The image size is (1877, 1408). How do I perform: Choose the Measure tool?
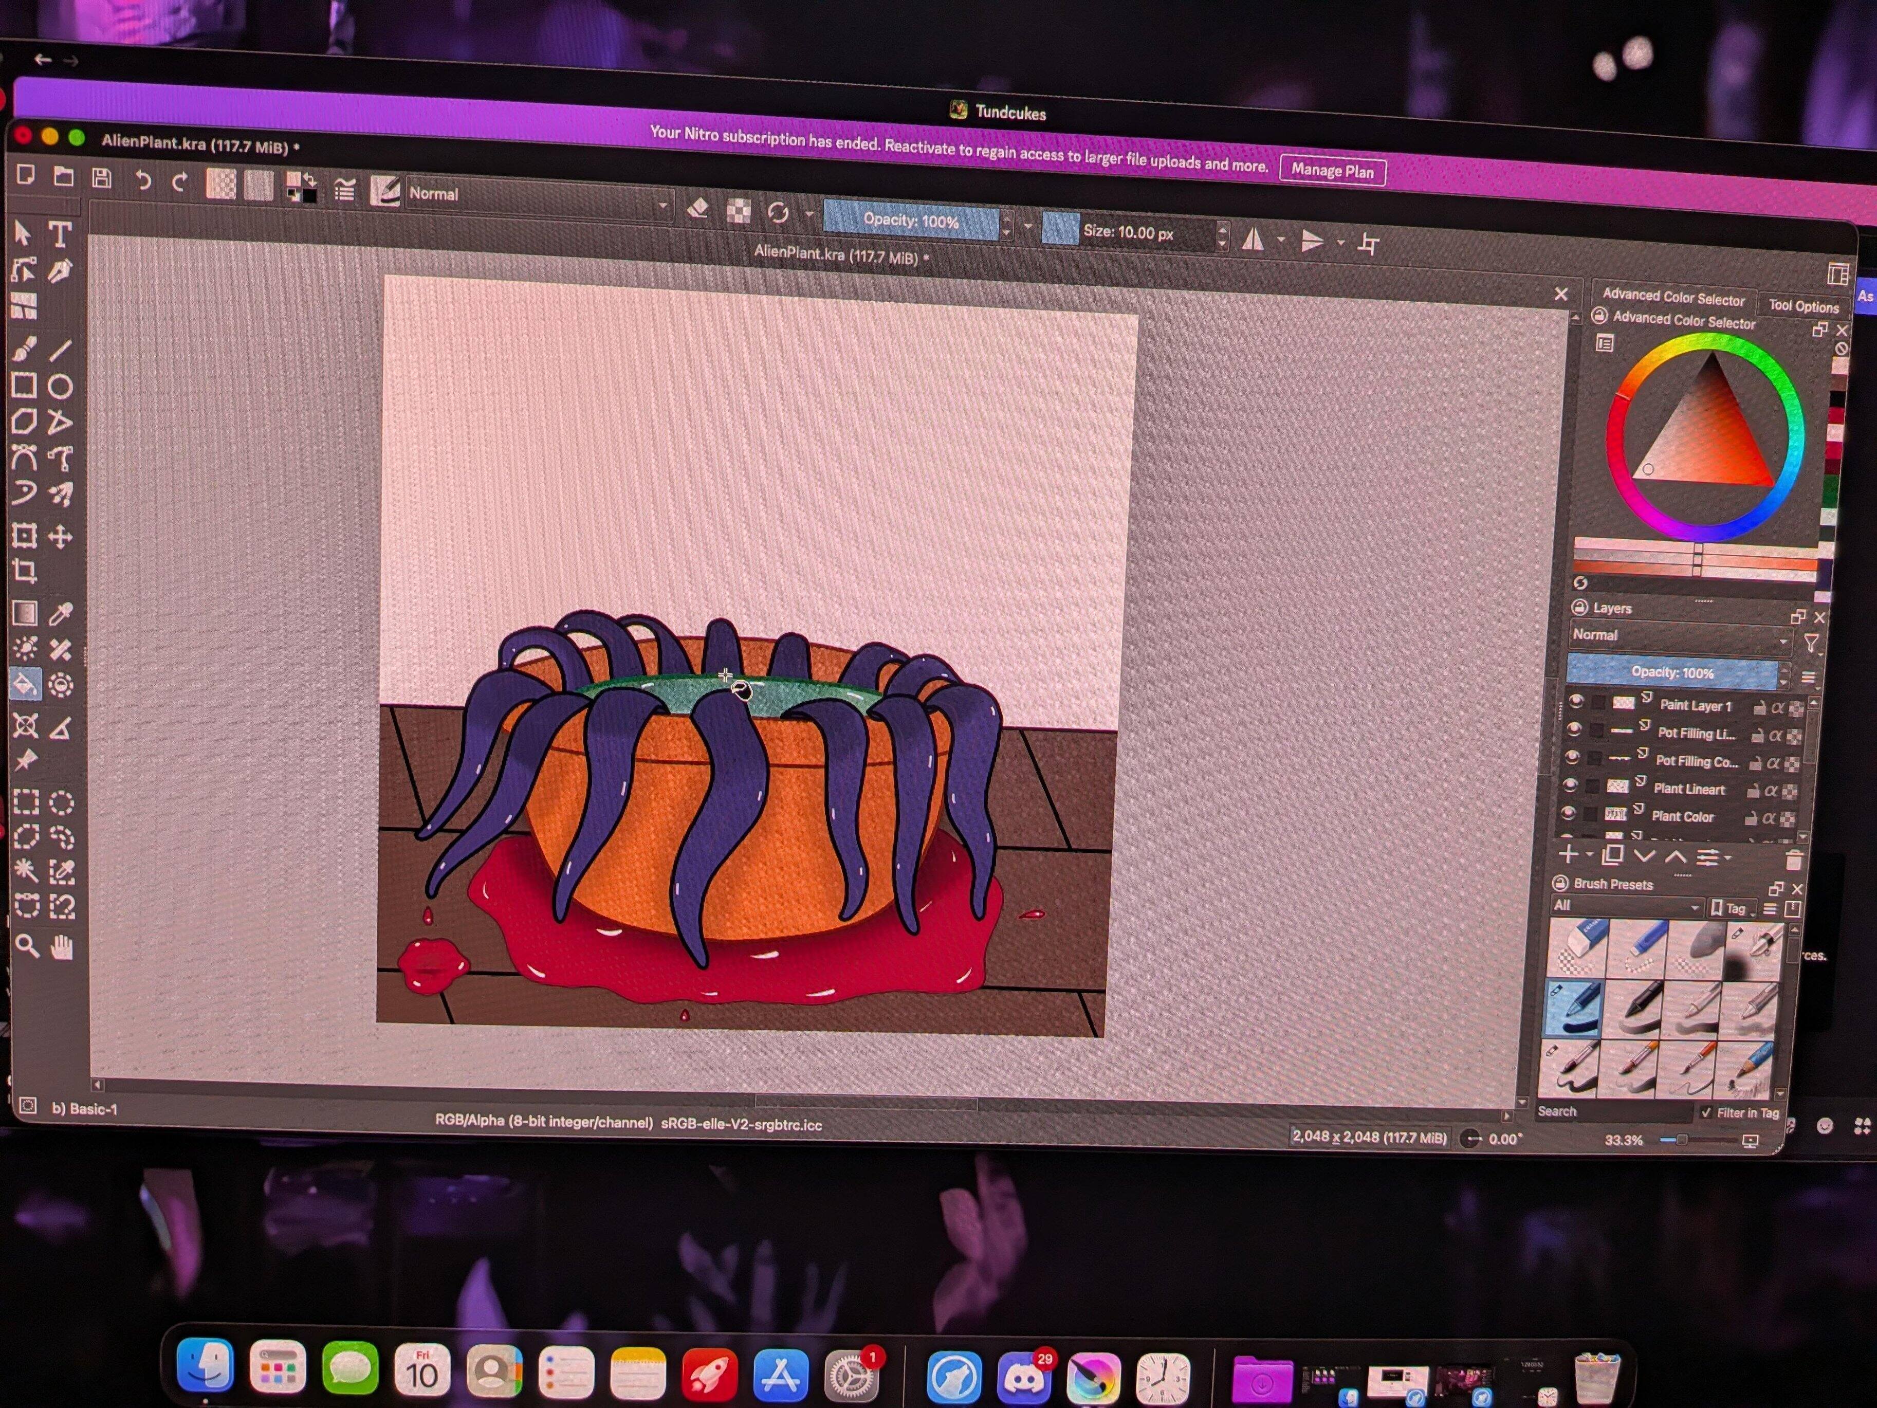[60, 727]
